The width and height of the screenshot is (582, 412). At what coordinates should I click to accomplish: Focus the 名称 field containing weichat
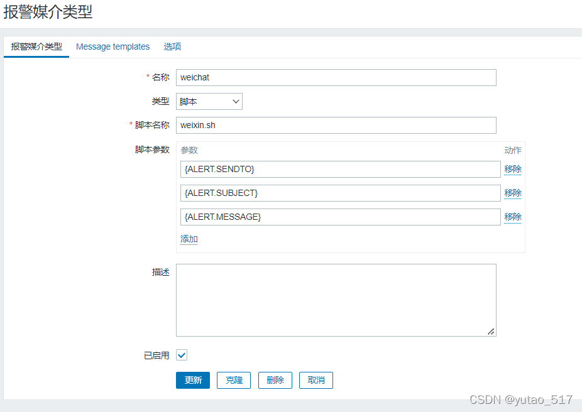click(336, 77)
